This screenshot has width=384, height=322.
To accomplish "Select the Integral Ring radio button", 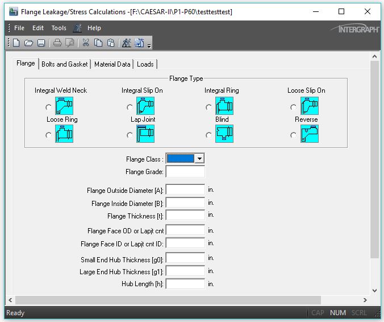I will click(208, 108).
